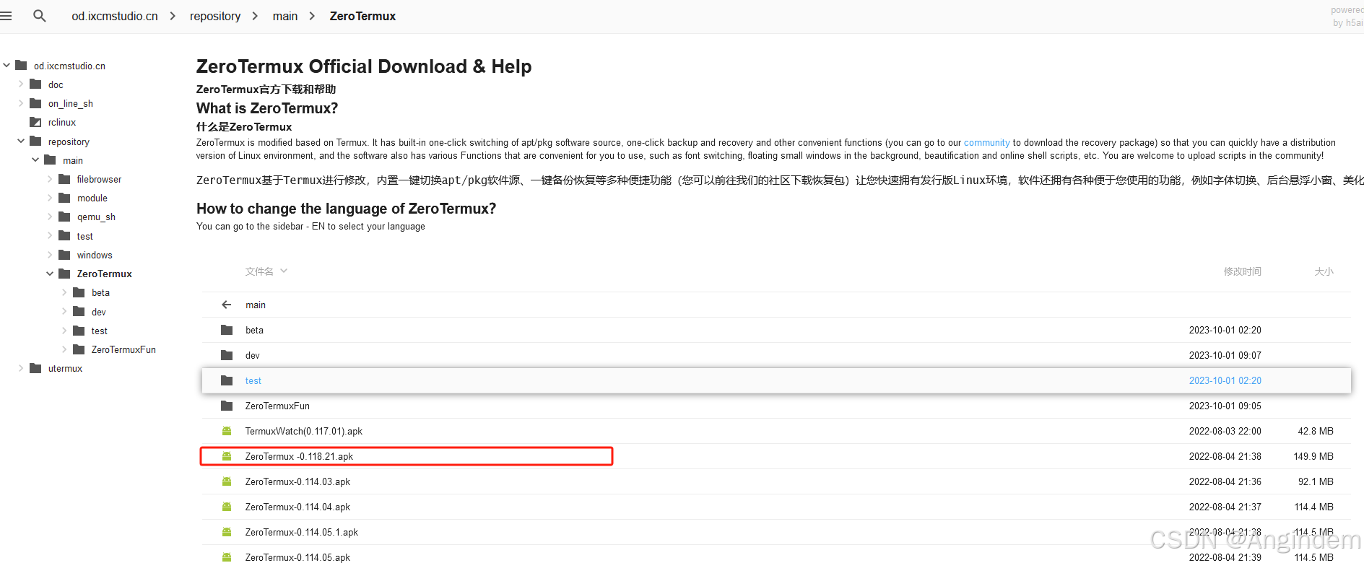Select dev under ZeroTermux in tree
This screenshot has width=1364, height=563.
pyautogui.click(x=99, y=312)
